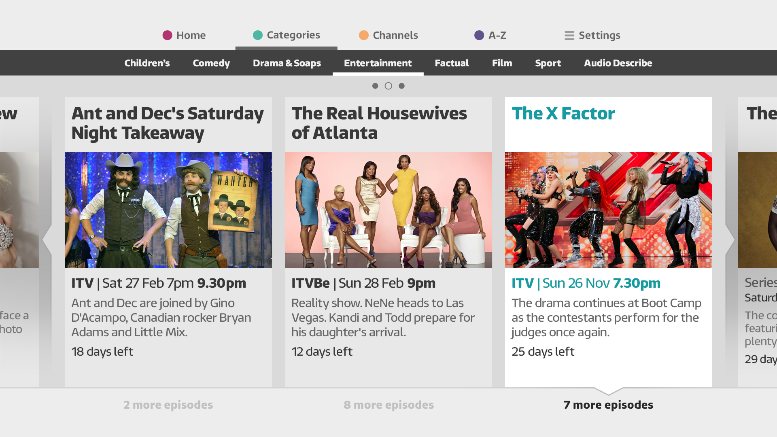The height and width of the screenshot is (437, 777).
Task: Open The X Factor title link
Action: (563, 113)
